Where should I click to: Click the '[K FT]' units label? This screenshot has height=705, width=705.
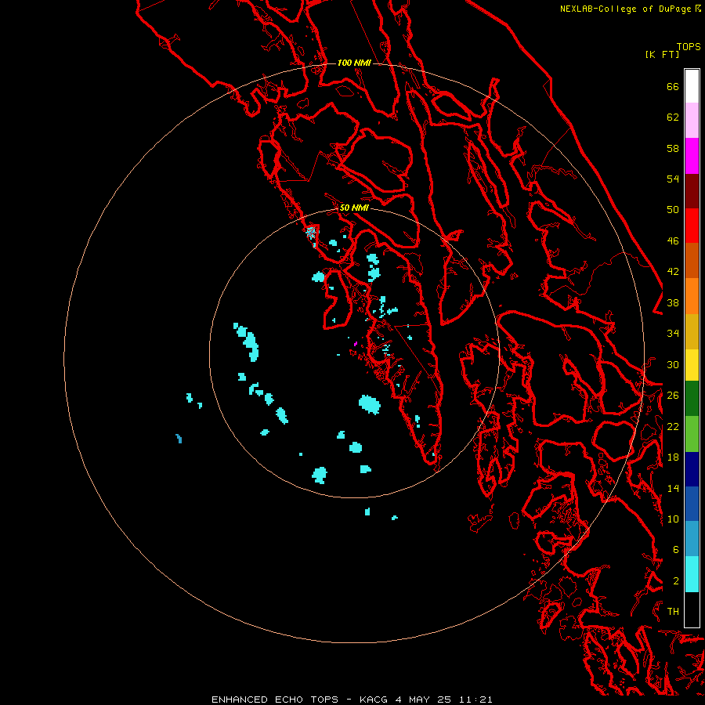pos(662,55)
